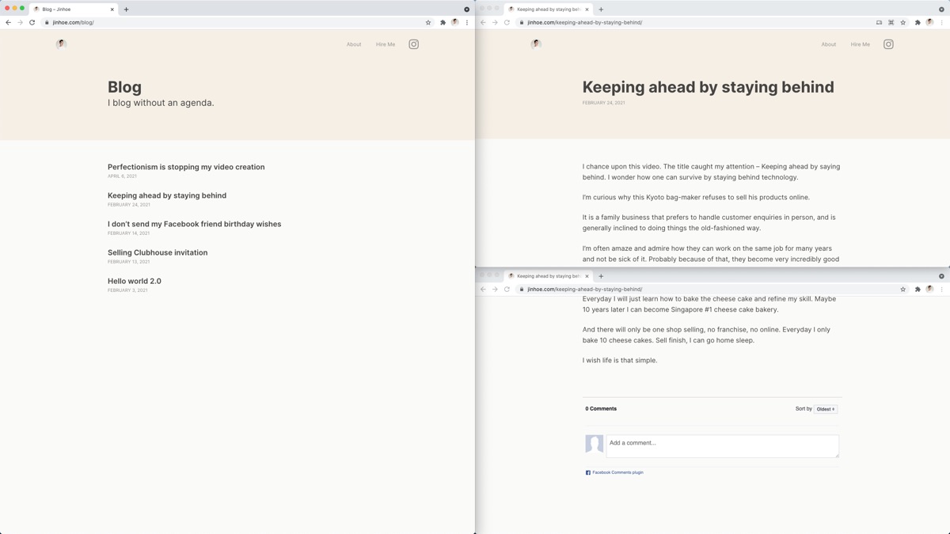Expand the tab search dropdown in the Blog window

point(466,9)
